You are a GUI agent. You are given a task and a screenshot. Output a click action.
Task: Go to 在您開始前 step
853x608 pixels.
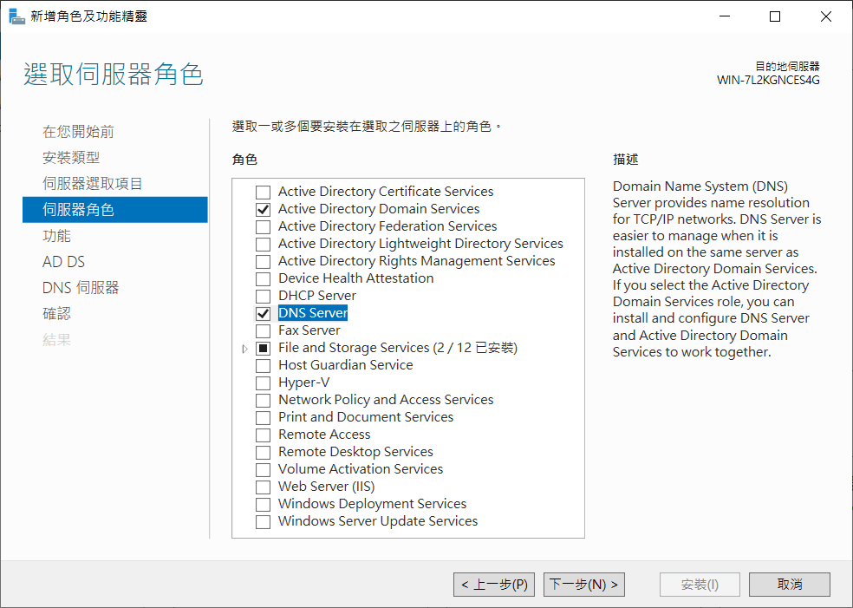coord(78,132)
